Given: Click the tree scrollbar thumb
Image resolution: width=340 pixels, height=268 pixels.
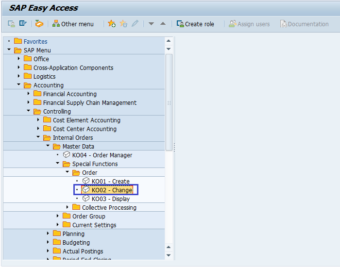Looking at the screenshot, I should [169, 102].
